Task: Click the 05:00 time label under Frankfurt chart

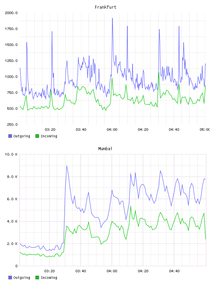Action: (x=205, y=130)
